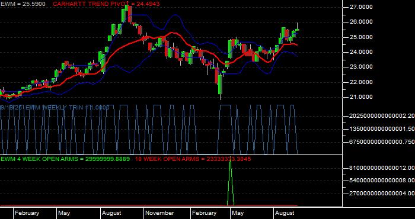Click the first February label on time axis
Image resolution: width=415 pixels, height=219 pixels.
coord(27,213)
